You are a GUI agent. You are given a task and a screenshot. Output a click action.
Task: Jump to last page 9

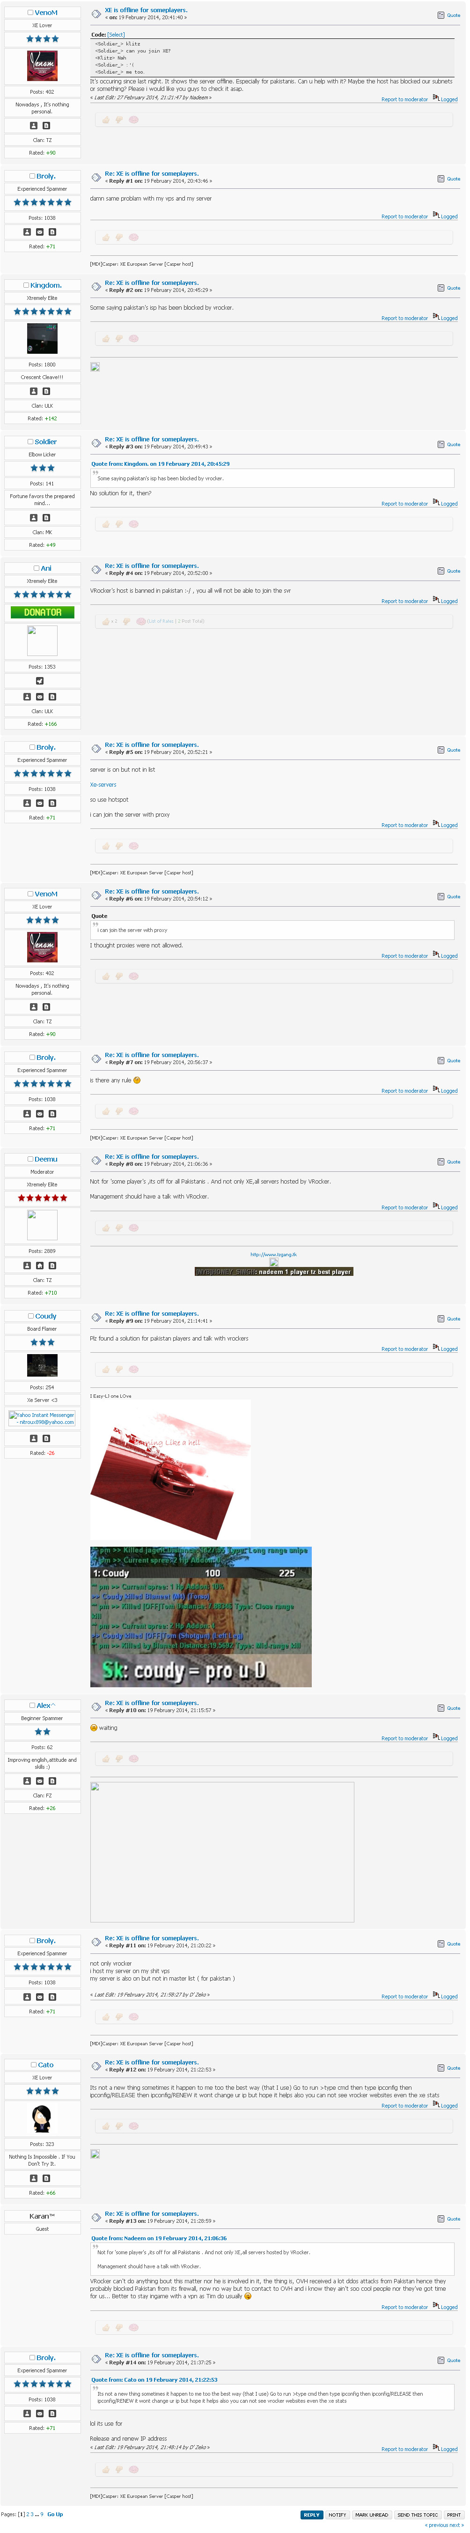click(41, 2514)
